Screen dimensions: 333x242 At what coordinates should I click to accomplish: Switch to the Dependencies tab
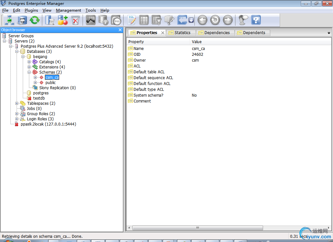point(215,33)
